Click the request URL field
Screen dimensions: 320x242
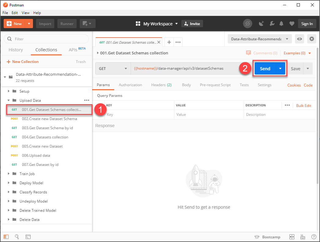[x=185, y=68]
